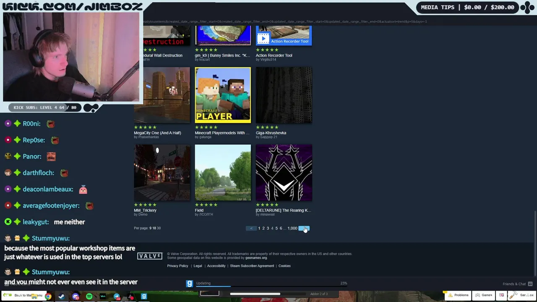Click the author name galunga

pos(205,137)
